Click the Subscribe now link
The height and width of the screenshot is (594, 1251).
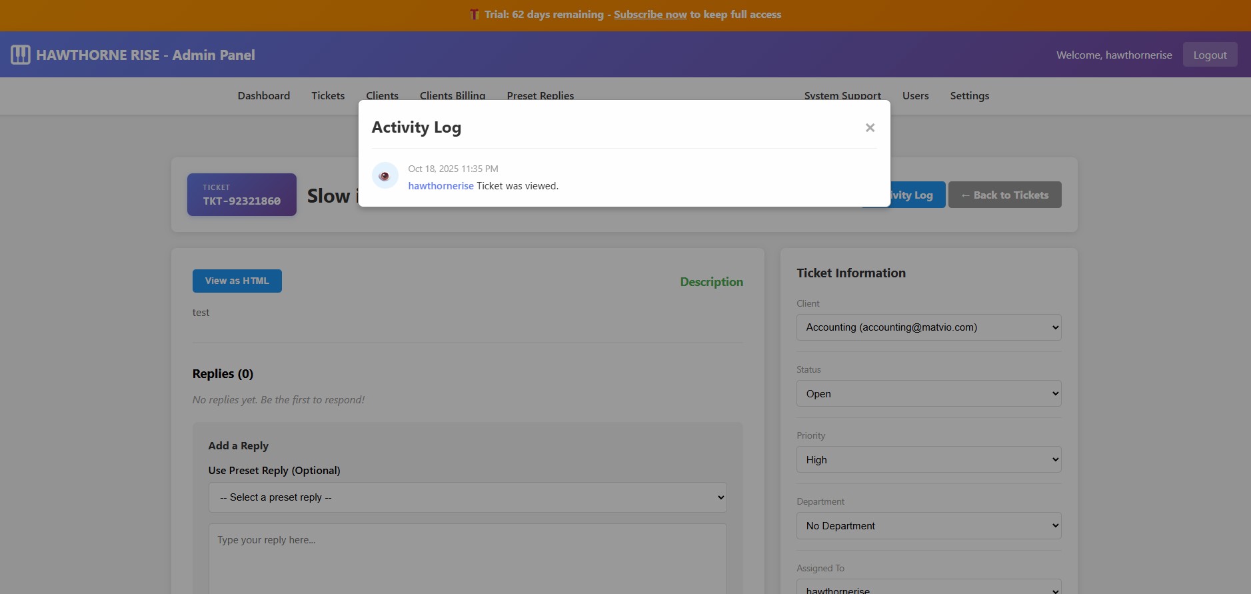point(650,15)
